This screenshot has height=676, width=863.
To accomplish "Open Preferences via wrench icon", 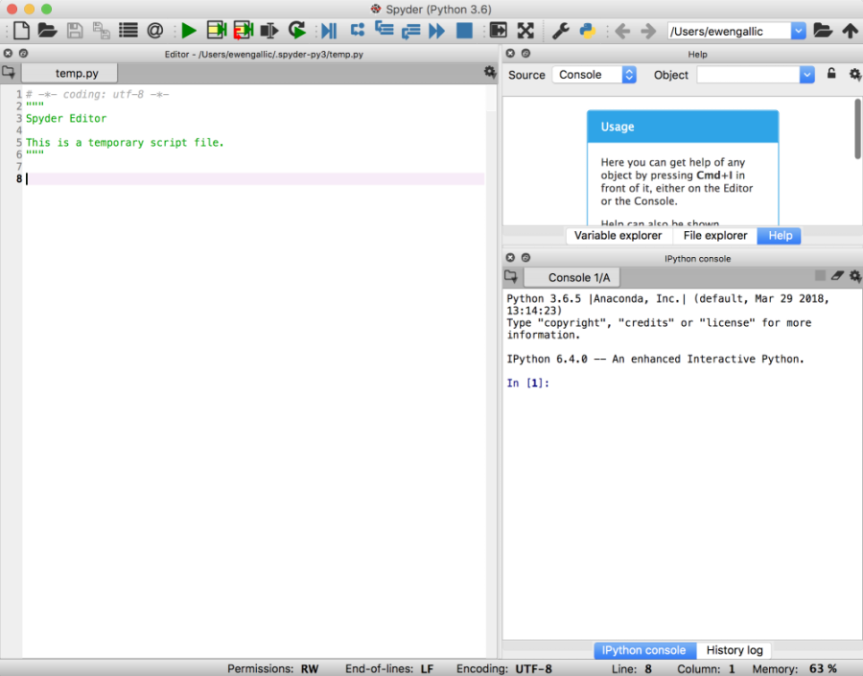I will click(x=561, y=31).
